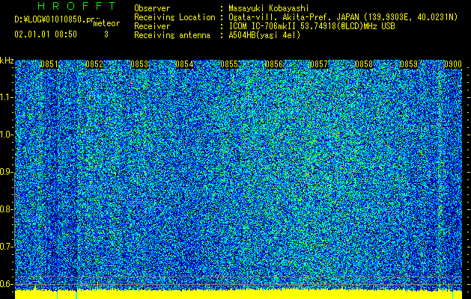Click the 0855 time marker

click(x=229, y=64)
